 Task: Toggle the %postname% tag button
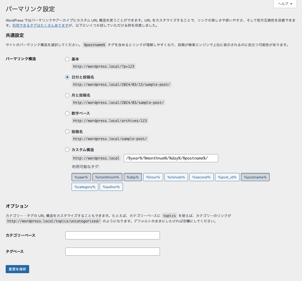[x=255, y=177]
